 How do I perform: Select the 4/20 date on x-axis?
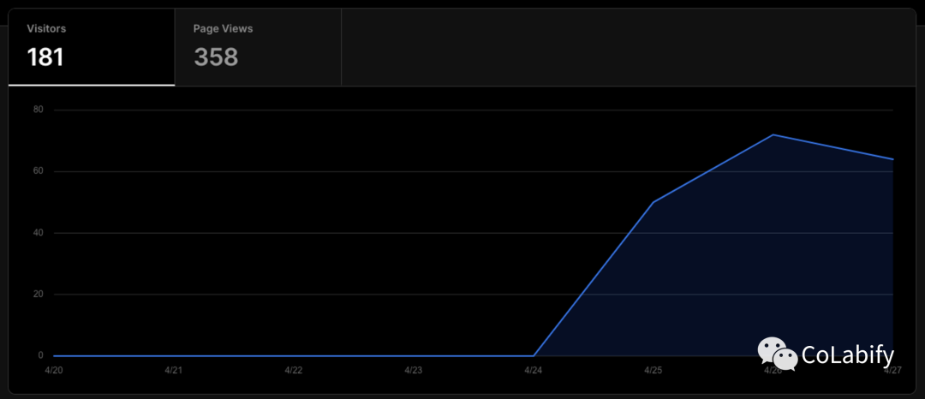[53, 371]
